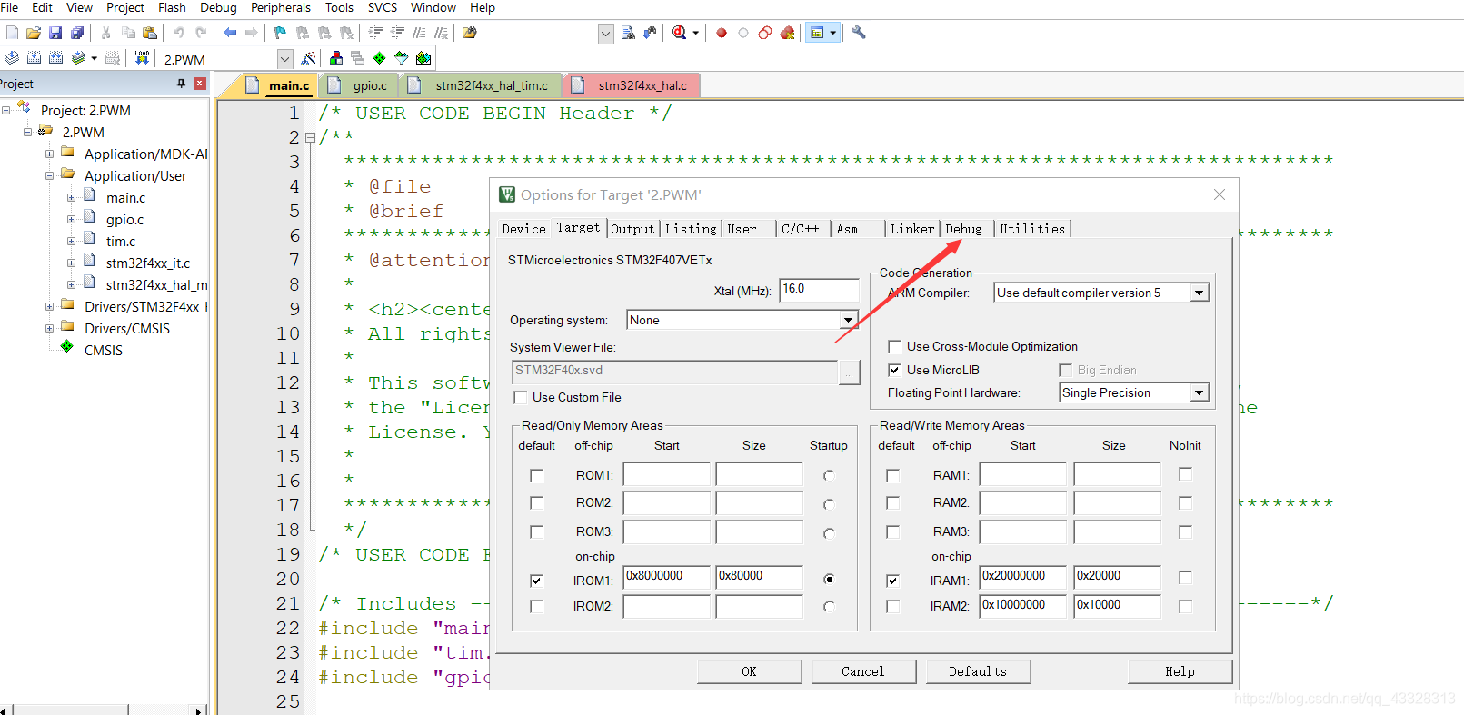The image size is (1464, 715).
Task: Open target selection dropdown showing 2.PWM
Action: pyautogui.click(x=284, y=59)
